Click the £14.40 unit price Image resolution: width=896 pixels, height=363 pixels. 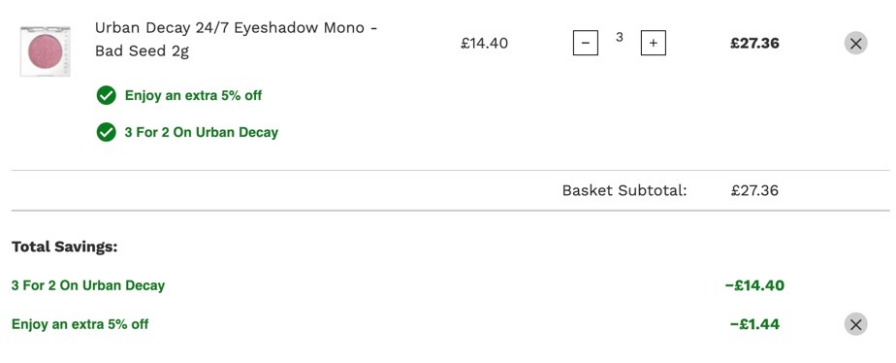point(484,44)
